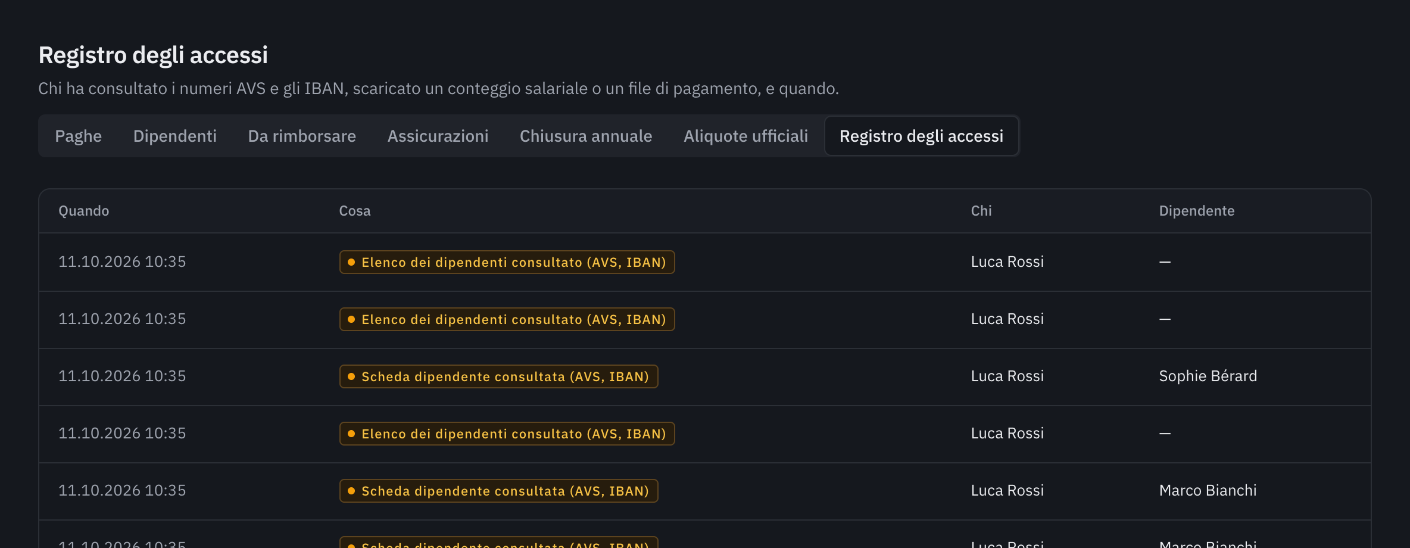Image resolution: width=1410 pixels, height=548 pixels.
Task: Click Luca Rossi in the Sophie Bérard row
Action: pos(1007,376)
